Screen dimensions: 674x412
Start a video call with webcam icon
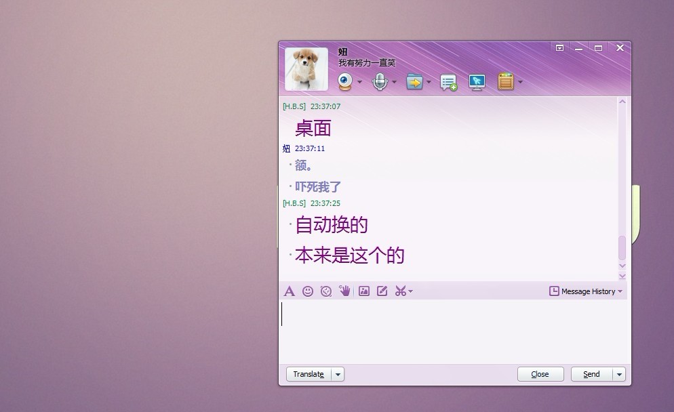pos(346,82)
